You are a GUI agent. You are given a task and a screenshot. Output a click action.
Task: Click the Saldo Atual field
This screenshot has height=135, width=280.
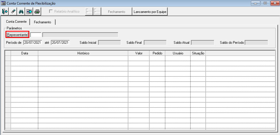coord(203,43)
